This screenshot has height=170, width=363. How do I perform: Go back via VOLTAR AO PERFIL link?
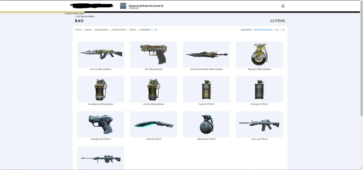85,17
